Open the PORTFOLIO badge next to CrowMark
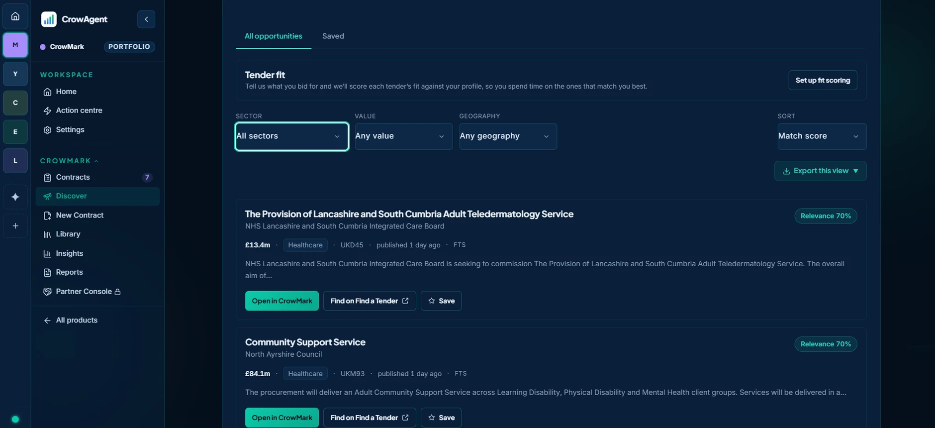Viewport: 935px width, 428px height. point(129,47)
